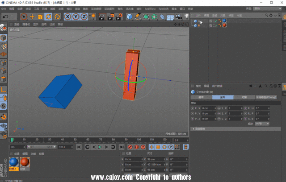Click the R.H rotation field
Viewport: 286px width, 182px height.
(262, 108)
